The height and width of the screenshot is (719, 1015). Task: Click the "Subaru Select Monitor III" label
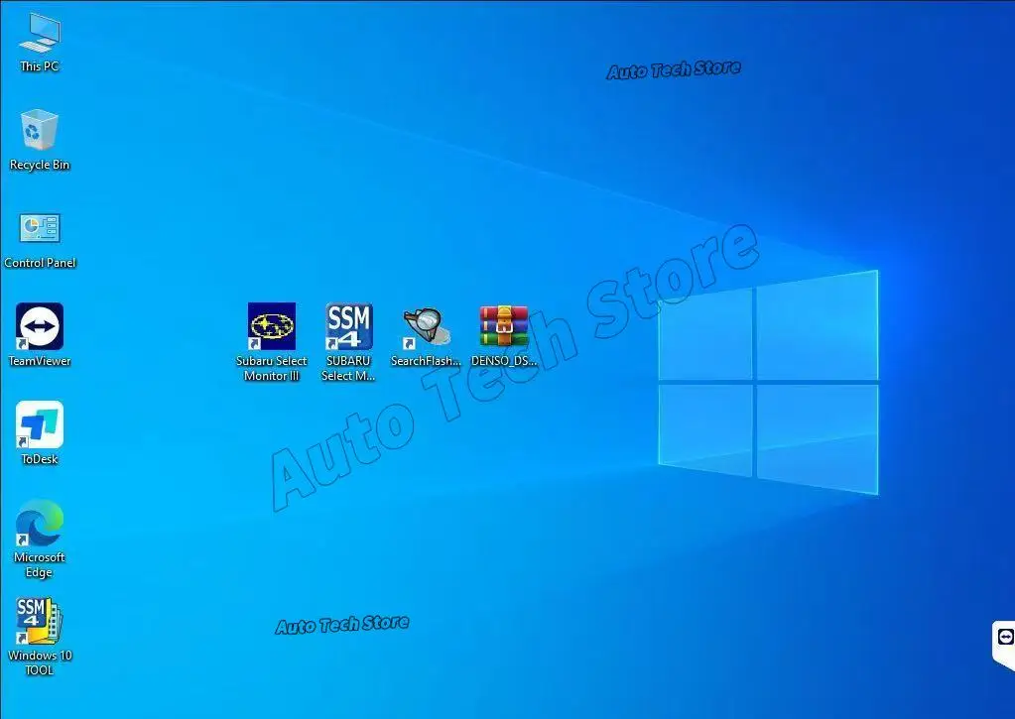click(x=272, y=368)
